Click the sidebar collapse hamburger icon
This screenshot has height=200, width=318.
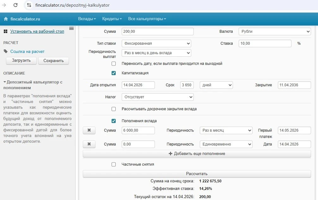point(71,29)
